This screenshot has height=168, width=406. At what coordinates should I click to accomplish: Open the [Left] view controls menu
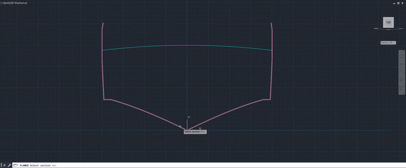pyautogui.click(x=6, y=3)
